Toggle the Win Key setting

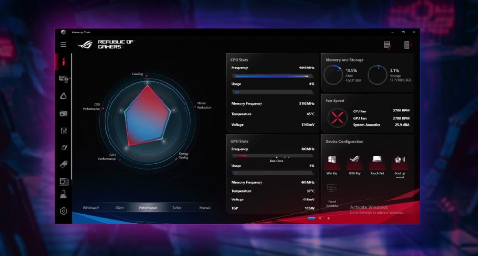point(332,162)
